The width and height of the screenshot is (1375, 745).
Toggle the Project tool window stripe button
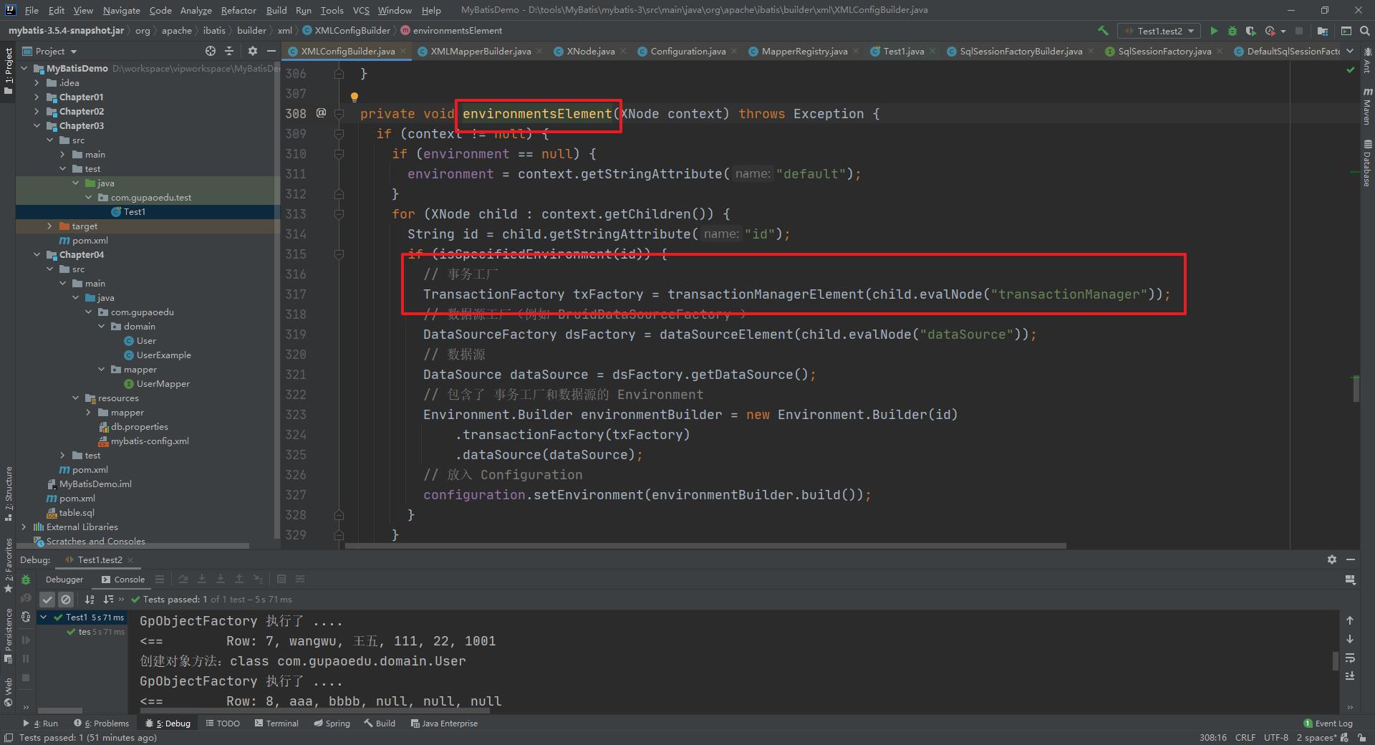click(x=8, y=71)
